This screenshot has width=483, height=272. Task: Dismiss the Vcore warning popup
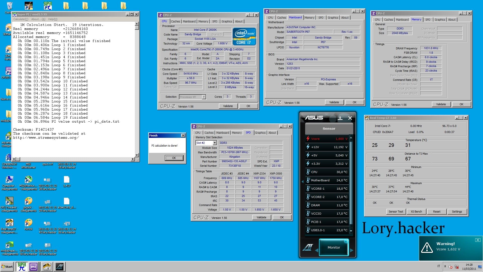(478, 240)
